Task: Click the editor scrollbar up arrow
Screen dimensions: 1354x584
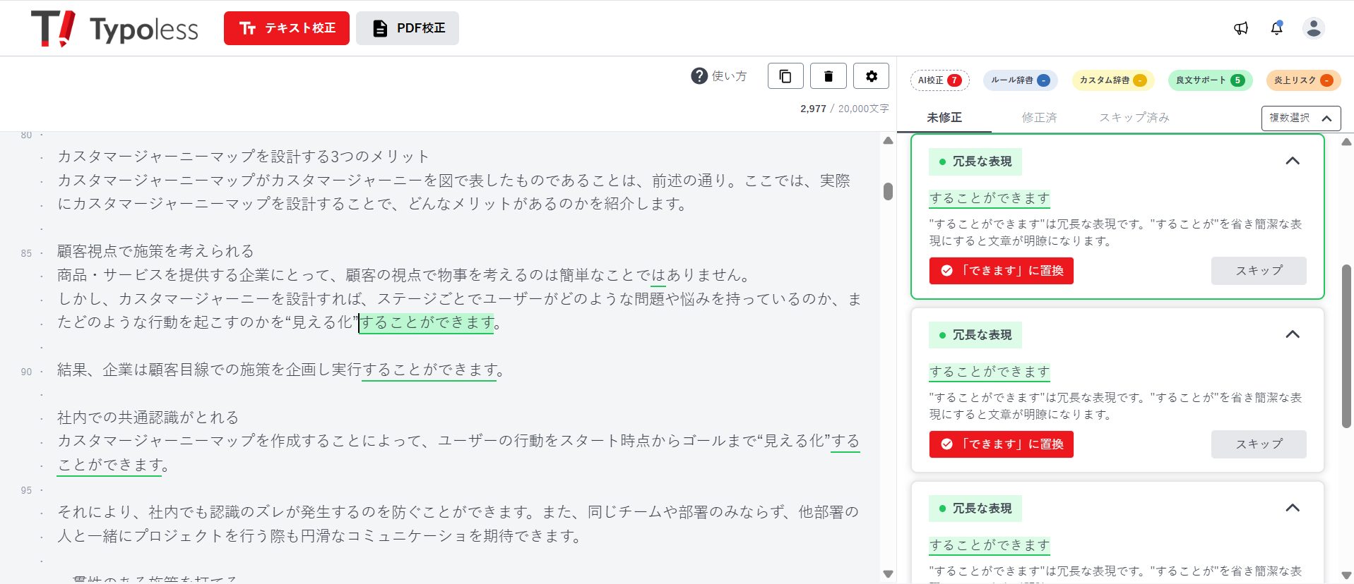Action: [888, 141]
